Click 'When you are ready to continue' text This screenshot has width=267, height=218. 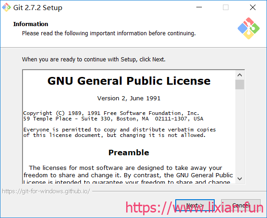[94, 60]
